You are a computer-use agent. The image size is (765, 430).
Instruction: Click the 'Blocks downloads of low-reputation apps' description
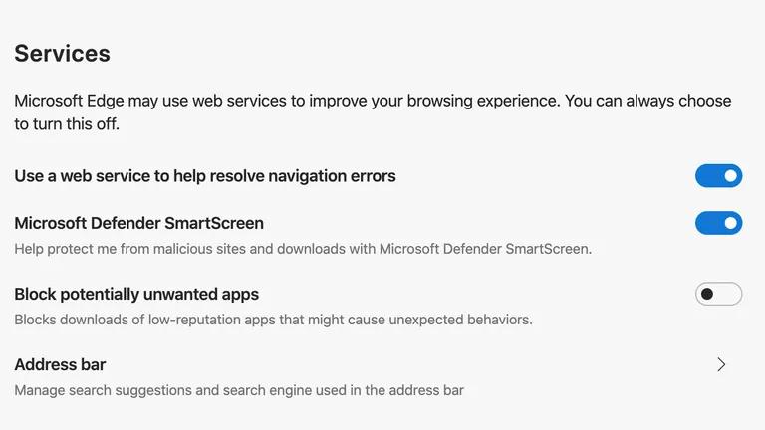[273, 320]
